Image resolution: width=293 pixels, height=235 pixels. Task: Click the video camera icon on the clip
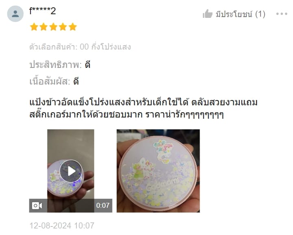click(37, 206)
